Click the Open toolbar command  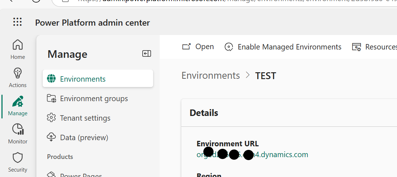(198, 47)
